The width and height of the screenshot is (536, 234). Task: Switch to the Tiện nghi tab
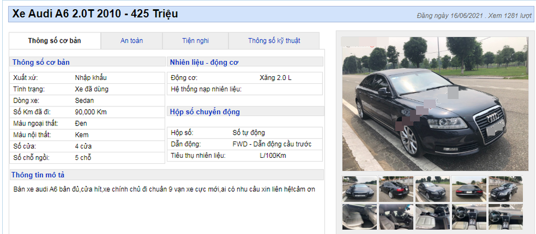tap(195, 41)
